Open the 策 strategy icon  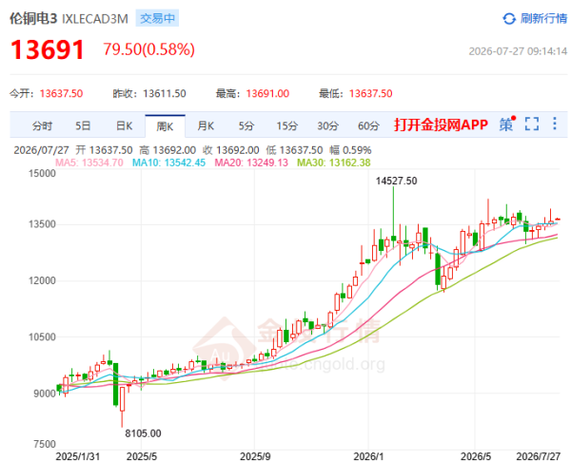(x=507, y=125)
